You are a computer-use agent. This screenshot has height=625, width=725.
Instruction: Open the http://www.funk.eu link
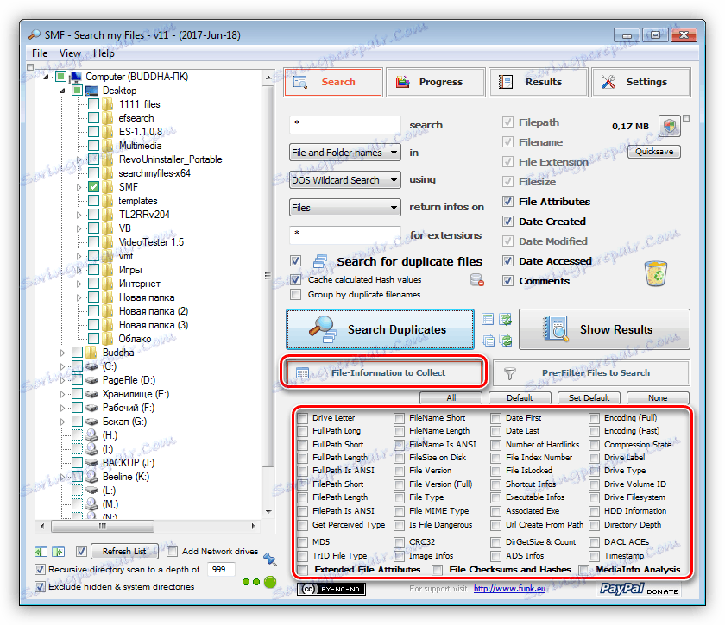point(509,589)
